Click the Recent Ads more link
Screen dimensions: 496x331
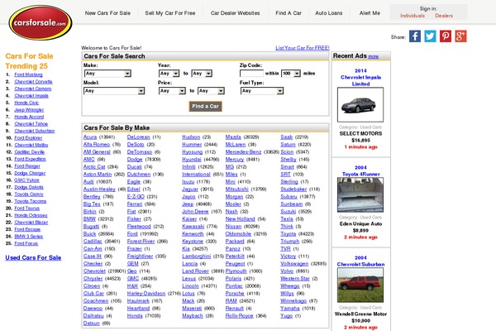[374, 56]
